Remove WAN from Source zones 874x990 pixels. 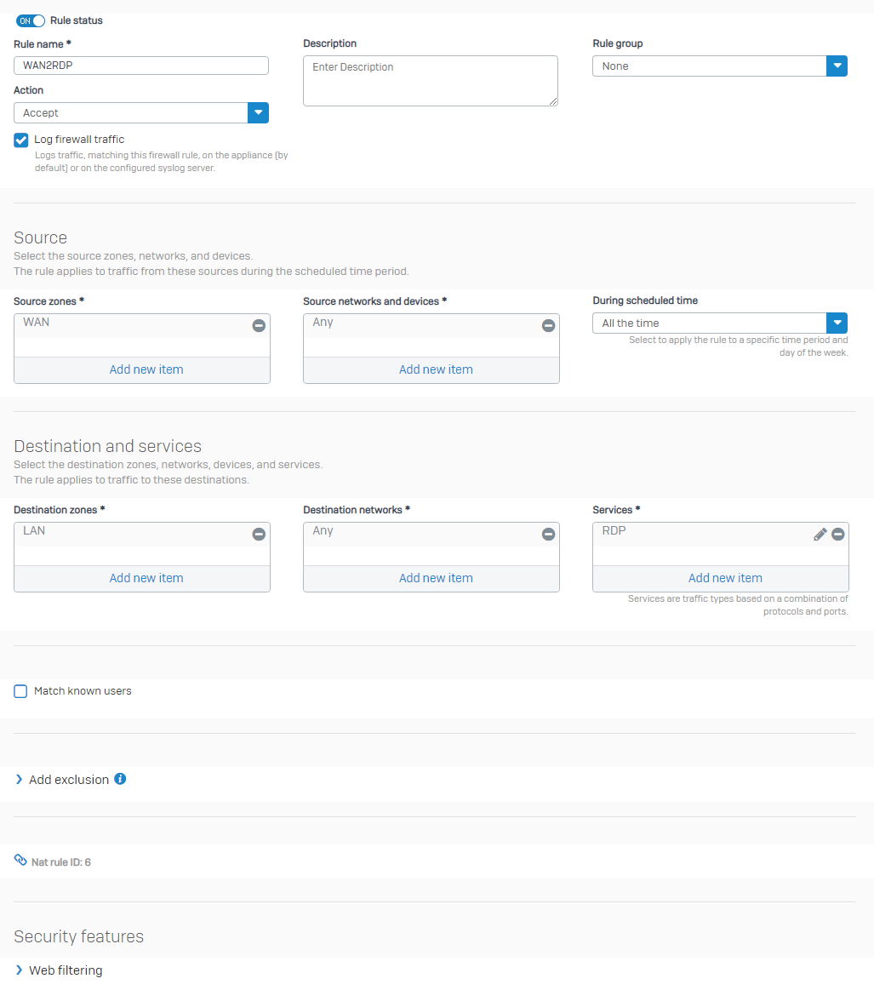click(x=259, y=326)
